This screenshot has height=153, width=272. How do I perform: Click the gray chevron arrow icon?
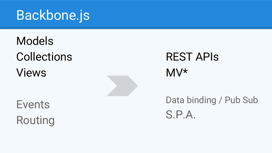122,86
